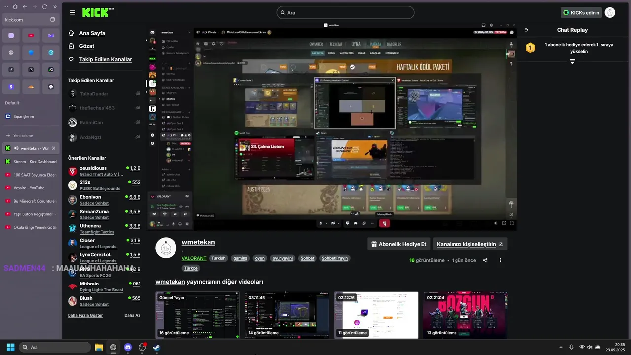Viewport: 631px width, 355px height.
Task: Click Teamfight Tactics category link
Action: coord(97,232)
